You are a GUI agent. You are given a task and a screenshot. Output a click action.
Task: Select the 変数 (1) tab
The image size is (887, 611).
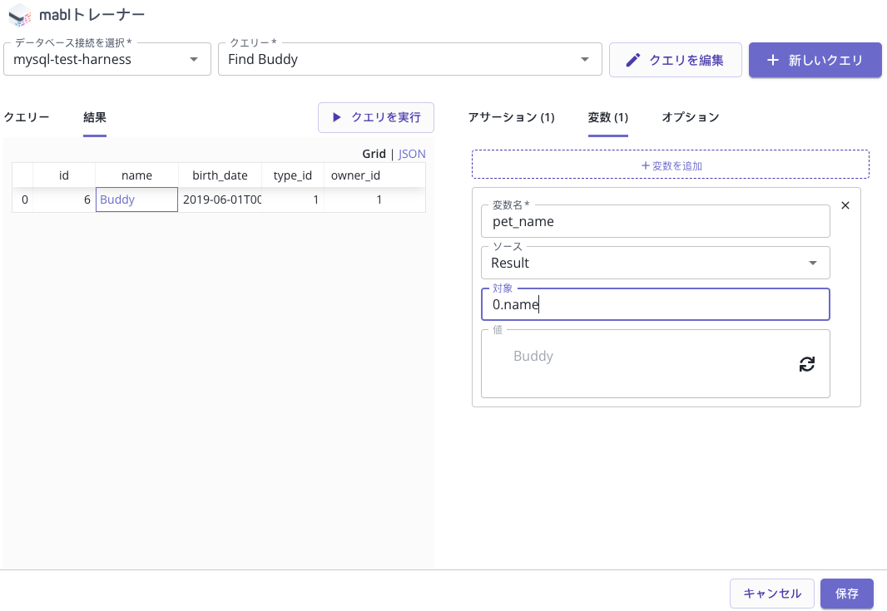click(x=608, y=117)
